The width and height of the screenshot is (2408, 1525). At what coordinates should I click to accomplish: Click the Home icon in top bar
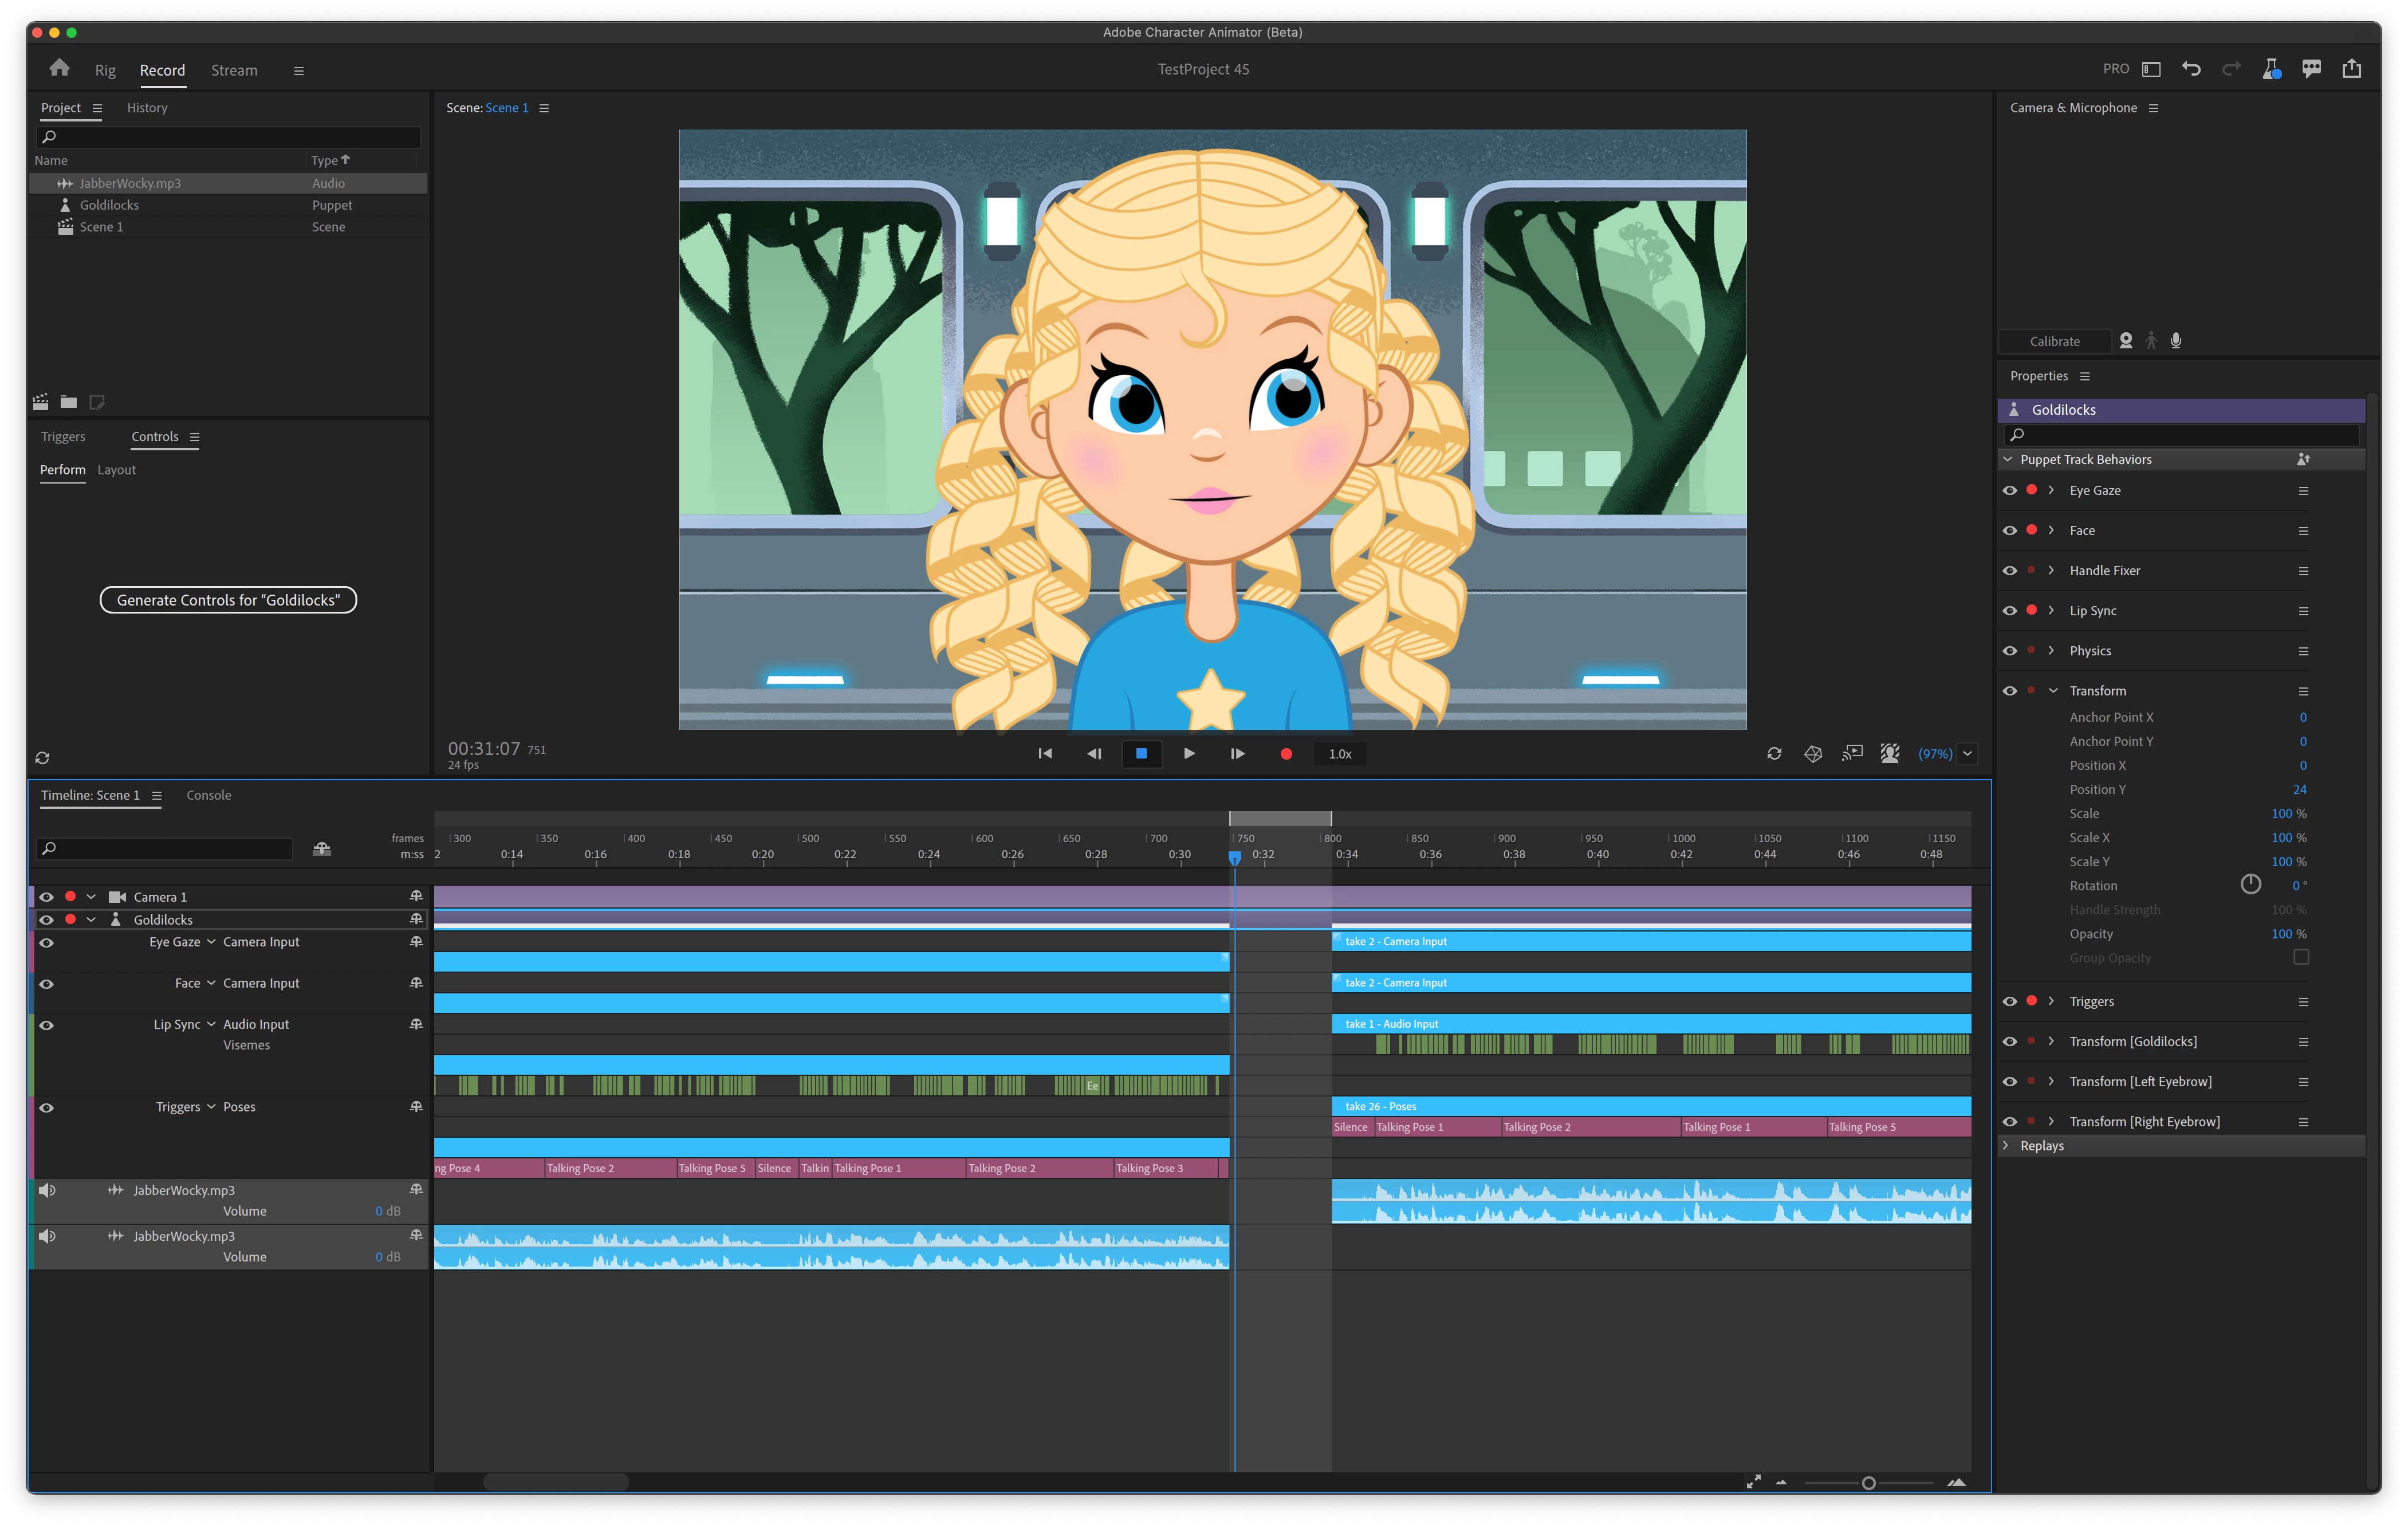coord(59,68)
